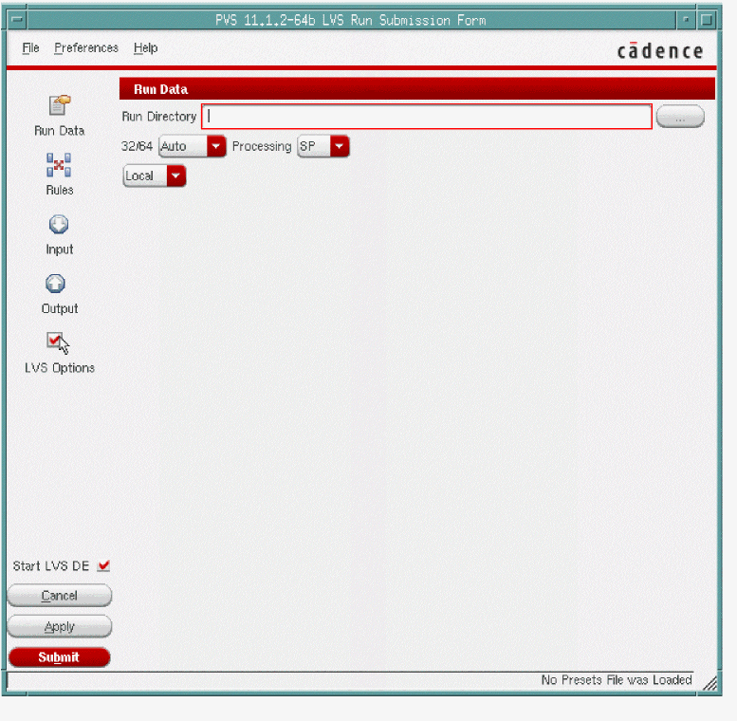Click the window menu icon in title bar
Screen dimensions: 737x721
point(17,20)
